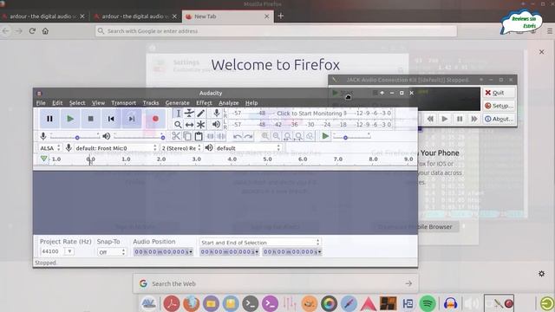
Task: Redo the last action in Audacity
Action: (x=249, y=136)
